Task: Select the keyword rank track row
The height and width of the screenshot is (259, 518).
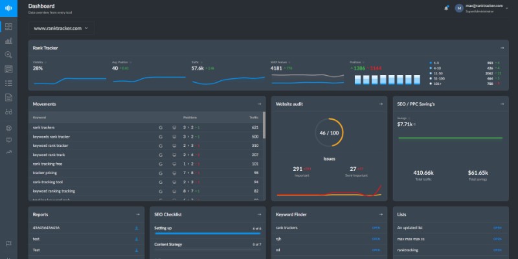Action: point(146,155)
